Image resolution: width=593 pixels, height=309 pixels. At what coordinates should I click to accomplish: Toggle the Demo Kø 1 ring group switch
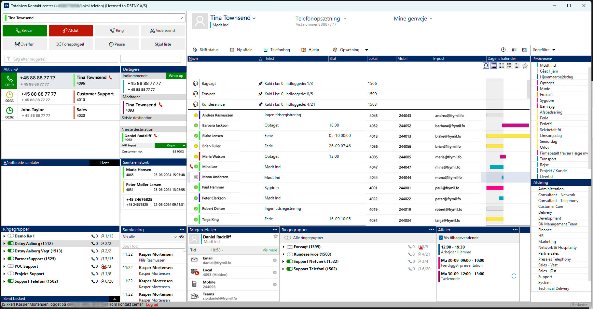(11, 236)
